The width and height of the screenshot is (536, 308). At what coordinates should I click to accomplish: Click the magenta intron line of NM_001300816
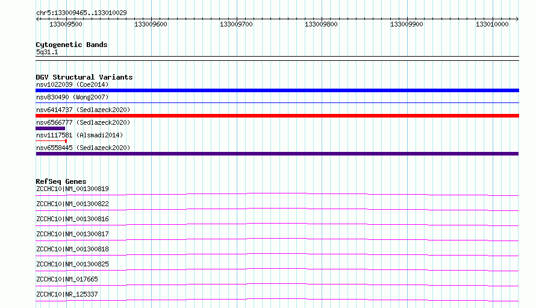(277, 224)
